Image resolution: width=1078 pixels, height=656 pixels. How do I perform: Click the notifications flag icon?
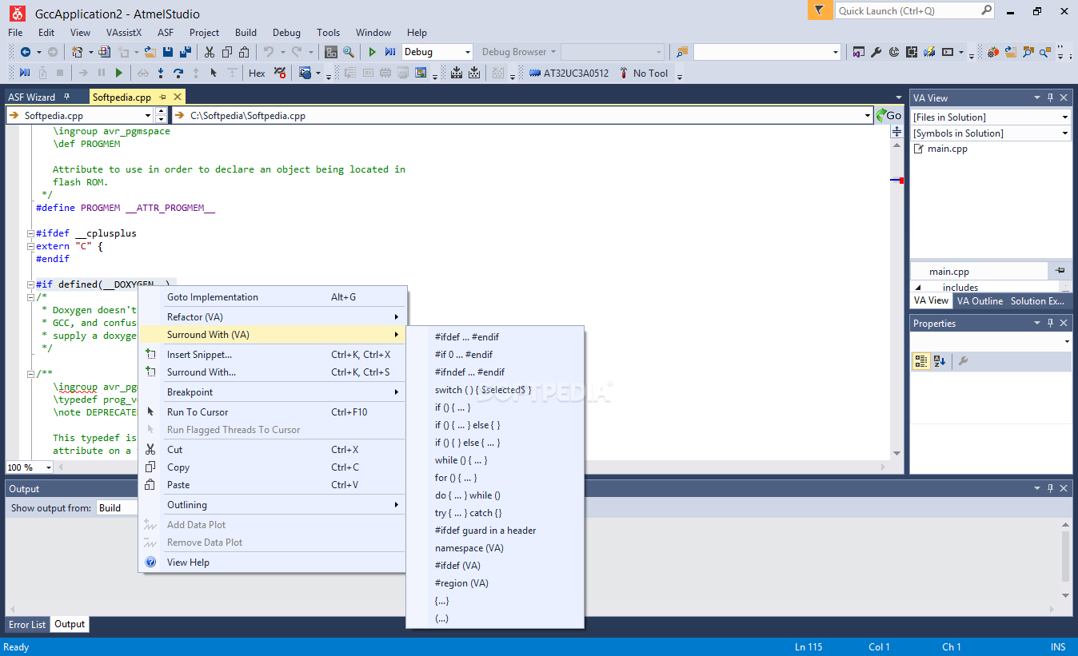point(818,10)
